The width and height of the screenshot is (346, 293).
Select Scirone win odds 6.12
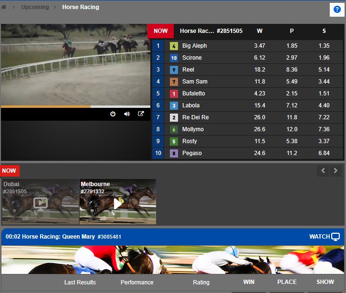[x=260, y=58]
